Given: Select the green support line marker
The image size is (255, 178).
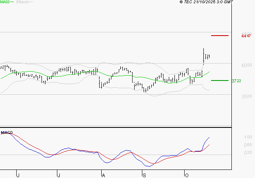Looking at the screenshot, I should click(220, 81).
